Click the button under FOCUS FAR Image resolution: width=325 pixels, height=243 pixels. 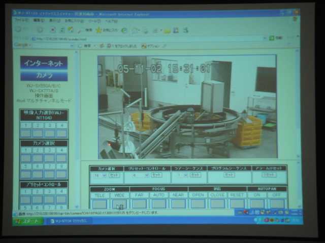click(140, 204)
